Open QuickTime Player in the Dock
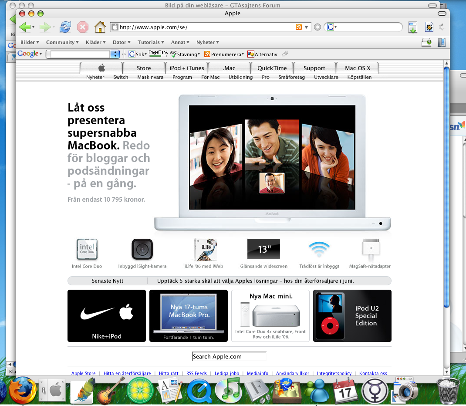 (199, 391)
